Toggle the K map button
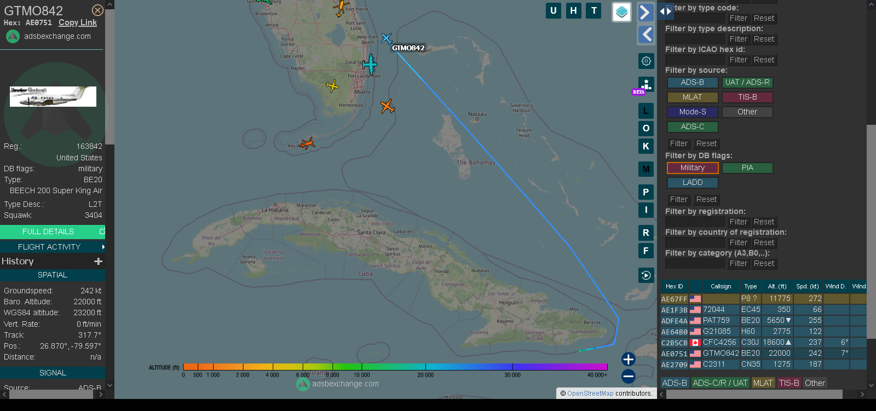Viewport: 876px width, 411px height. pyautogui.click(x=646, y=146)
